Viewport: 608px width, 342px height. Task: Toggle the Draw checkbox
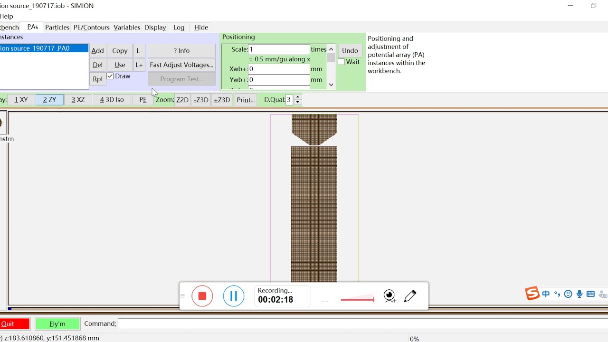(x=110, y=76)
